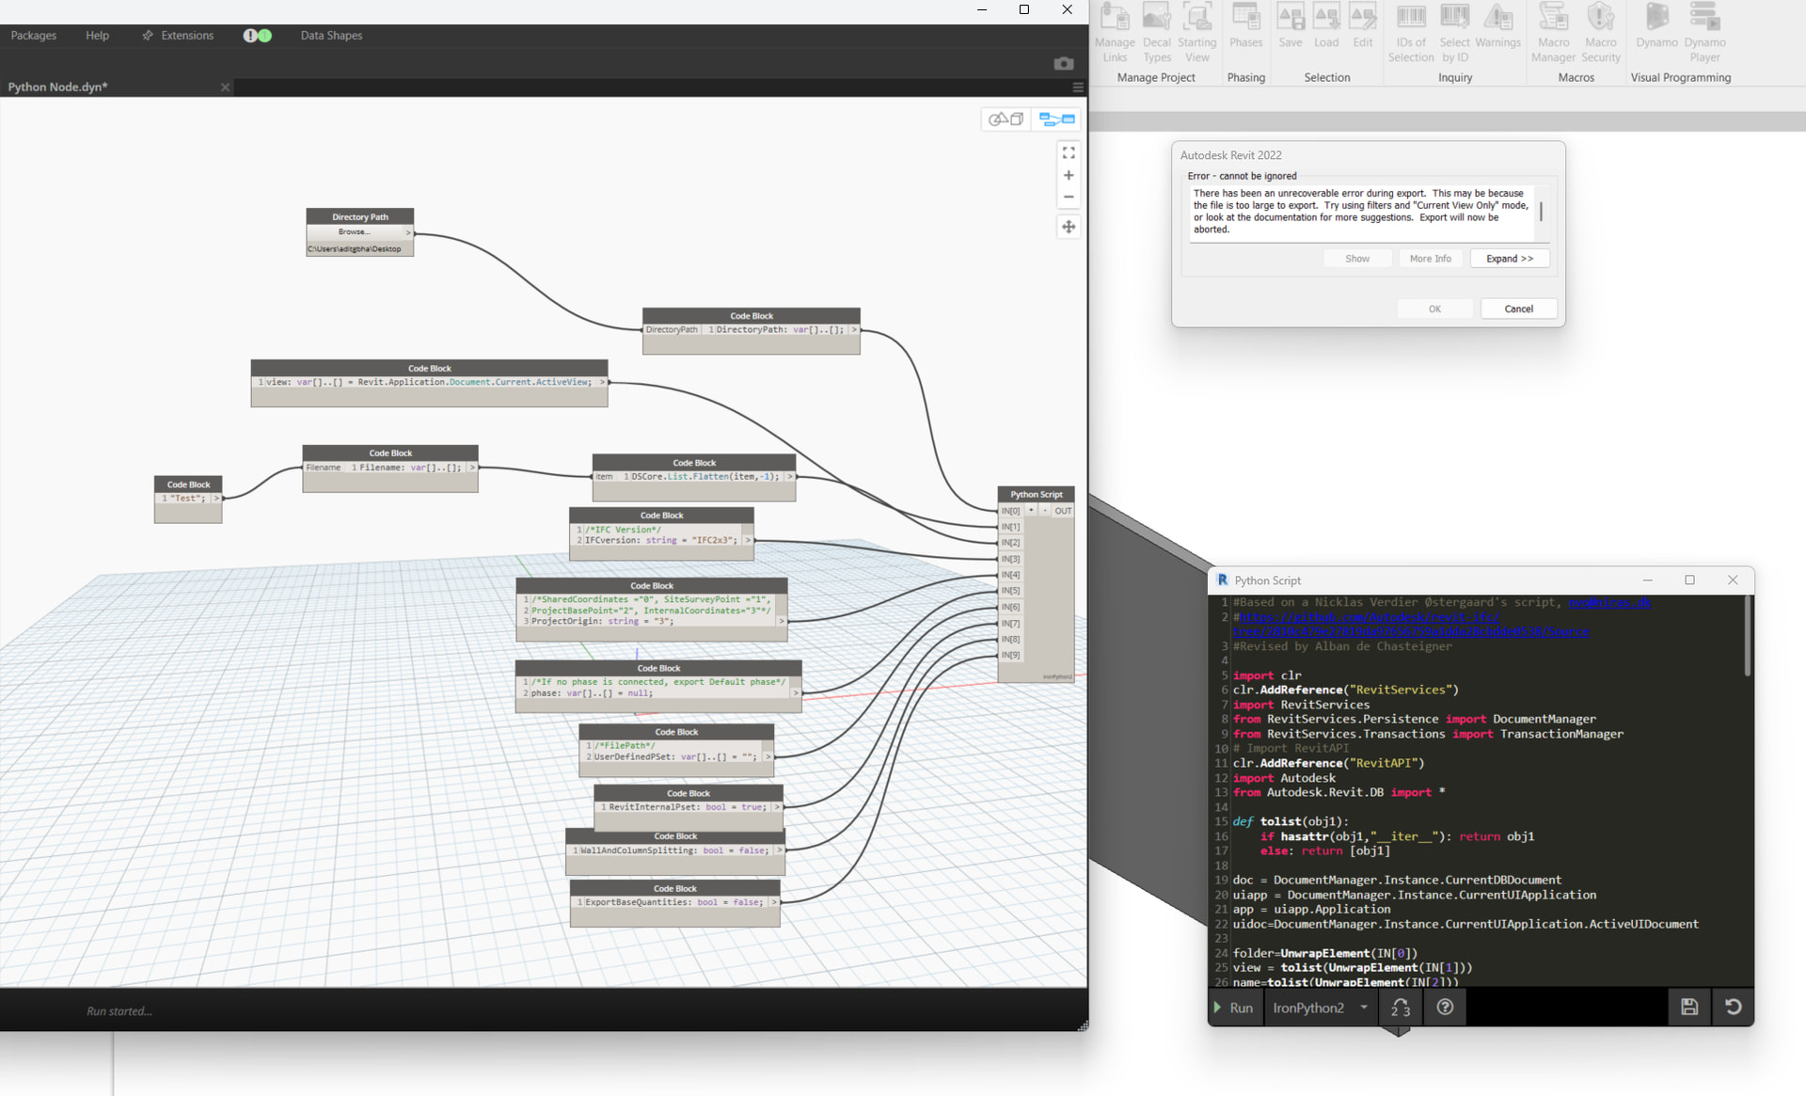Image resolution: width=1806 pixels, height=1096 pixels.
Task: Click Browse... on the Directory Path node
Action: click(x=355, y=232)
